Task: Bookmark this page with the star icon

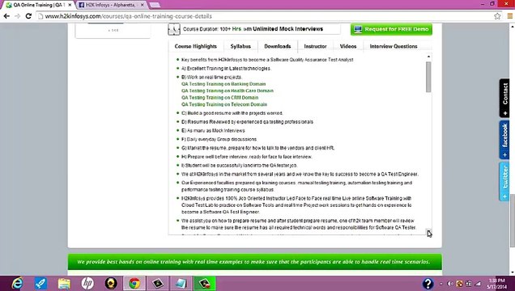Action: [x=497, y=16]
